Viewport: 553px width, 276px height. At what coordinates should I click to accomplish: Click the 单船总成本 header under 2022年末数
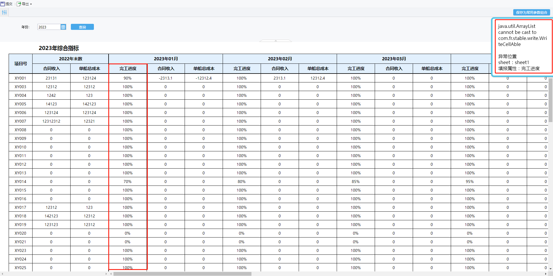[x=90, y=68]
